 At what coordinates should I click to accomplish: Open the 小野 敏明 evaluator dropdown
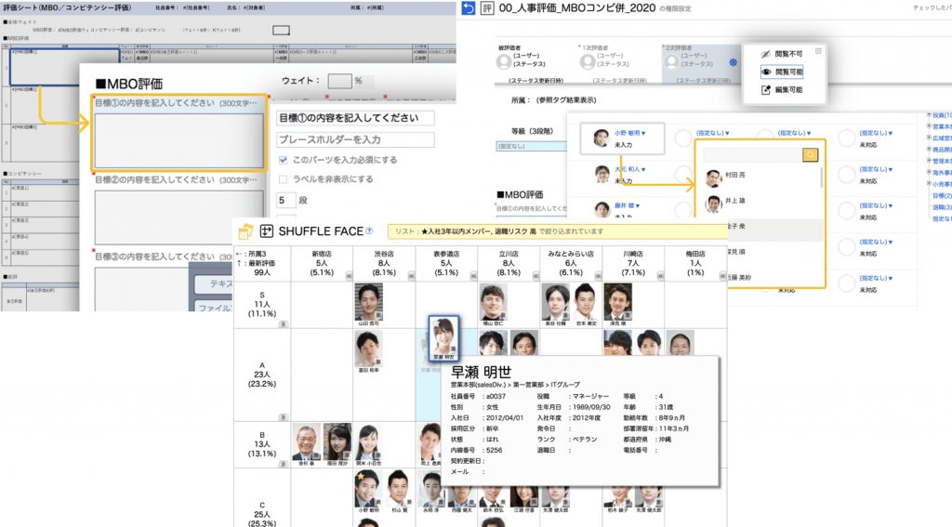pos(629,134)
